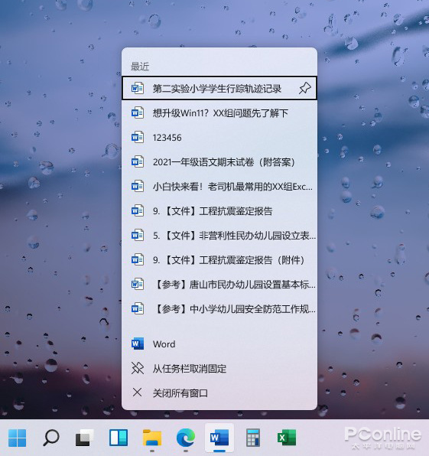Click Word icon beside 小白快来看
This screenshot has width=429, height=456.
tap(138, 186)
